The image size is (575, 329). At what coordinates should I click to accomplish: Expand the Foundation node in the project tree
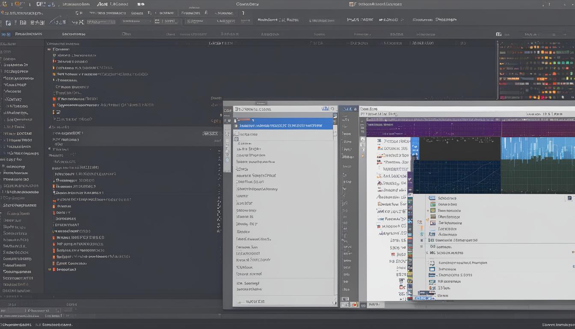[x=49, y=49]
